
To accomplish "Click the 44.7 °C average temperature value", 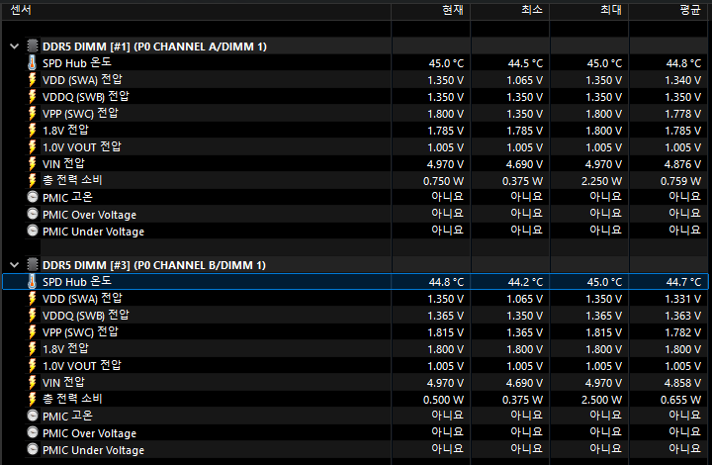I will coord(684,282).
